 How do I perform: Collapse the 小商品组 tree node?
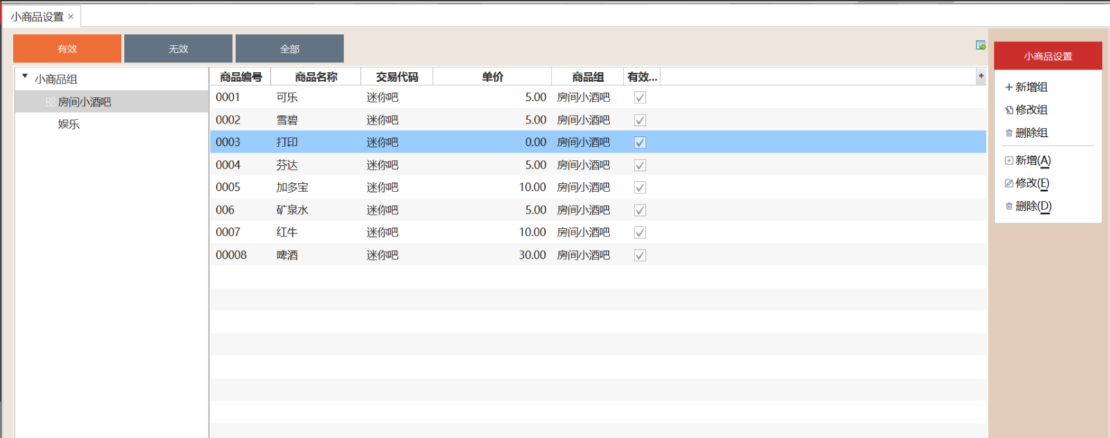25,77
